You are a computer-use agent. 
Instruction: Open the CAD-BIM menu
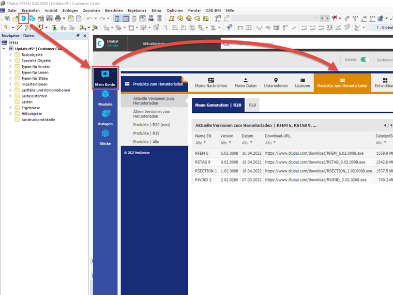point(213,10)
